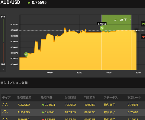Click the 0.76665 price axis label

tap(14, 64)
